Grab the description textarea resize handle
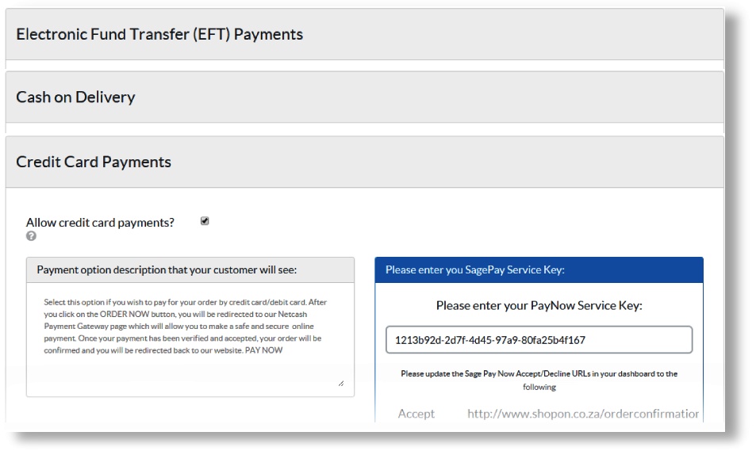The width and height of the screenshot is (756, 451). pyautogui.click(x=341, y=383)
